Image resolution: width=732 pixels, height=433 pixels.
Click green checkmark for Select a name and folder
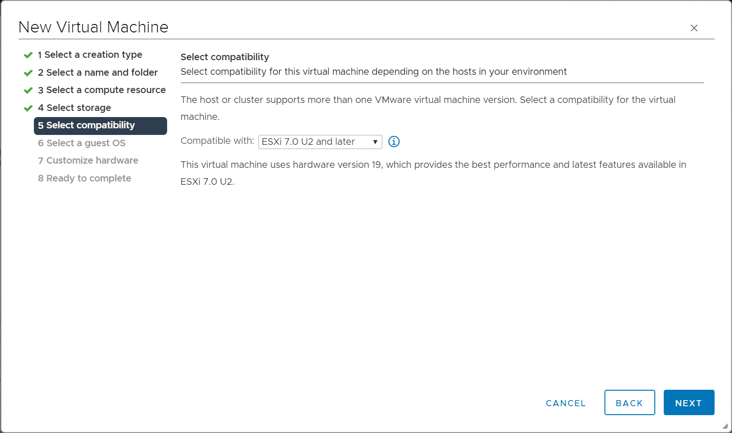28,73
